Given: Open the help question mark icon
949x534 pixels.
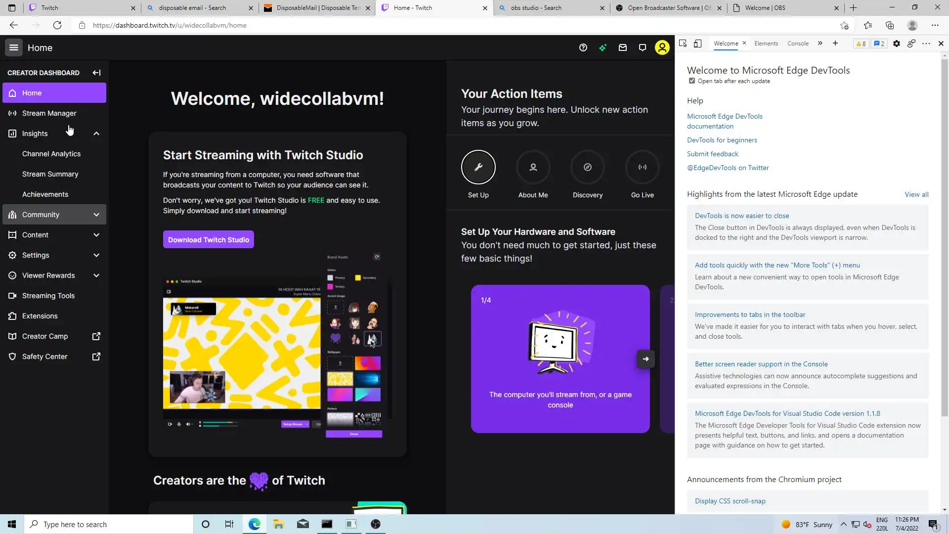Looking at the screenshot, I should 583,48.
